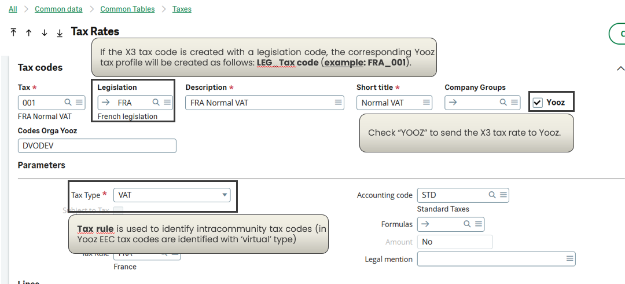Navigate to Common Tables breadcrumb

point(127,9)
